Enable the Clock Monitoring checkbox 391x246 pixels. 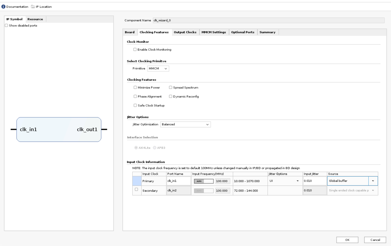(x=135, y=49)
